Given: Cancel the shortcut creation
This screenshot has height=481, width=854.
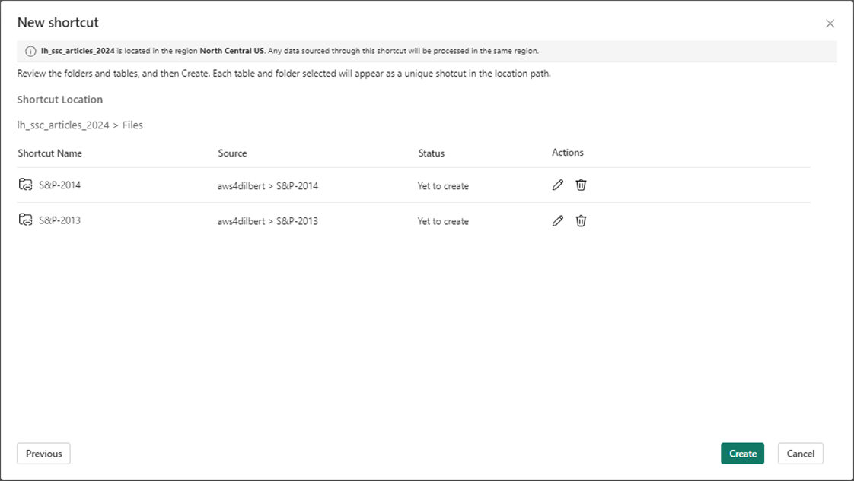Looking at the screenshot, I should [x=800, y=454].
